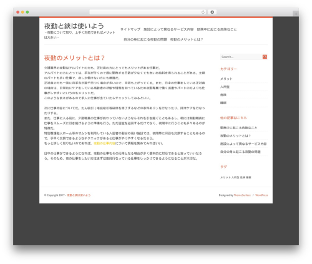Click the メリット tag under タグ
Viewport: 312px width, 264px height.
point(225,177)
